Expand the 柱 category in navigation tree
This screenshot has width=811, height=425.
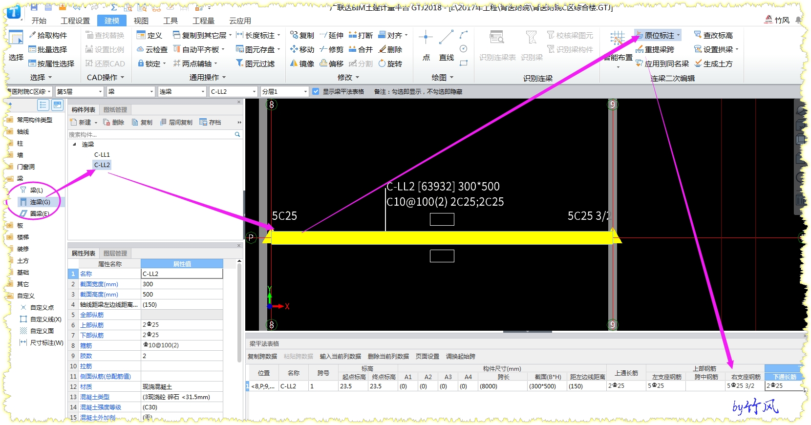tap(9, 144)
